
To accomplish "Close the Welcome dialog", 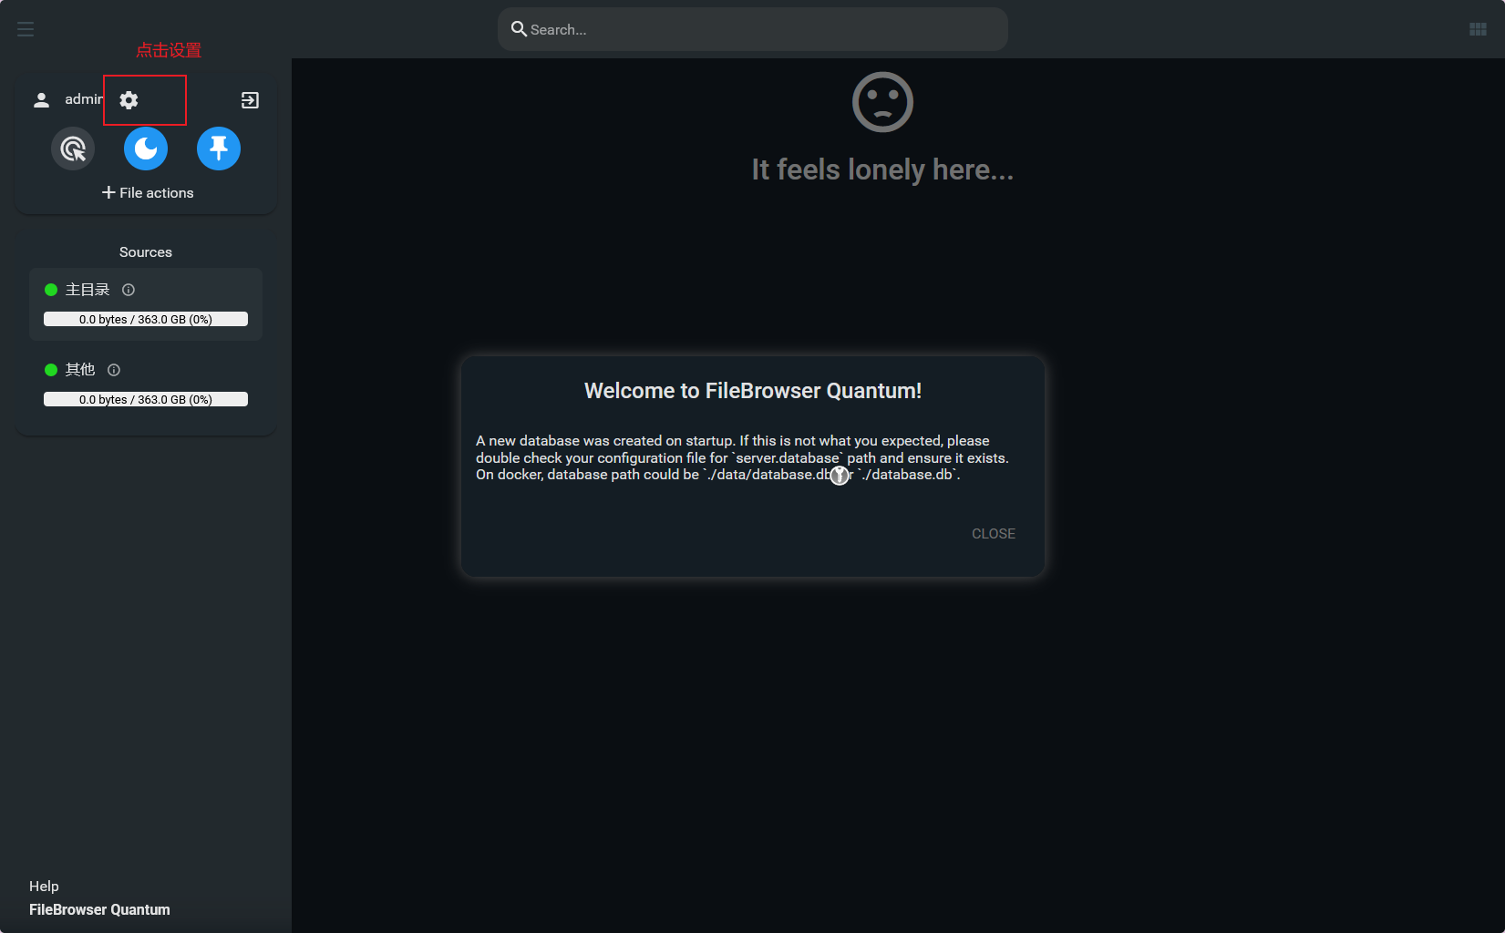I will 993,534.
